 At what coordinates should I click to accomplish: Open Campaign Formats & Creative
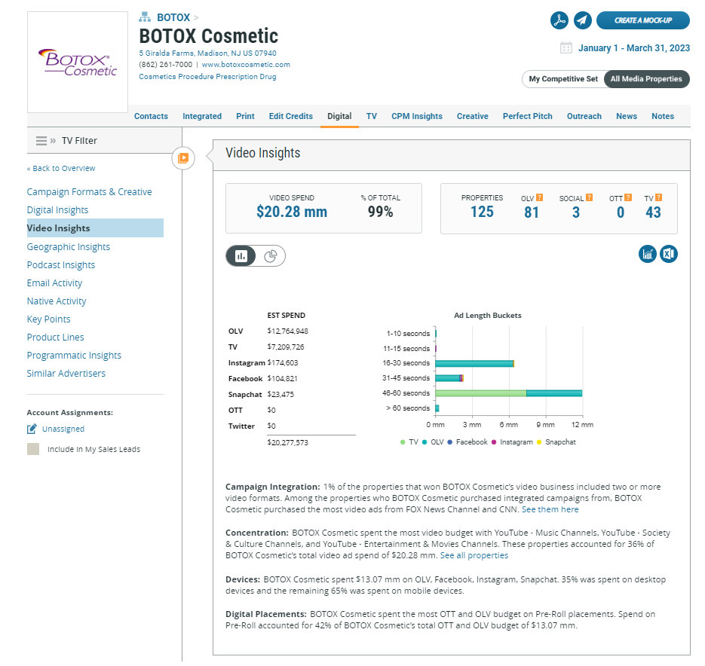pos(90,192)
